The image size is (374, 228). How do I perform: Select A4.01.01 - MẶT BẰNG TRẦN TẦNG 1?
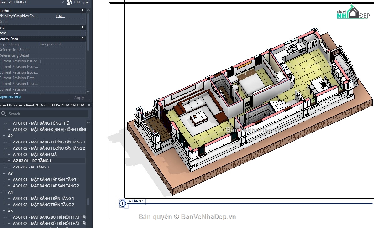[x=43, y=199]
